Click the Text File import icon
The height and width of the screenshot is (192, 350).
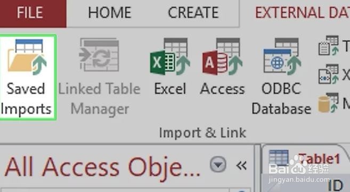point(329,46)
